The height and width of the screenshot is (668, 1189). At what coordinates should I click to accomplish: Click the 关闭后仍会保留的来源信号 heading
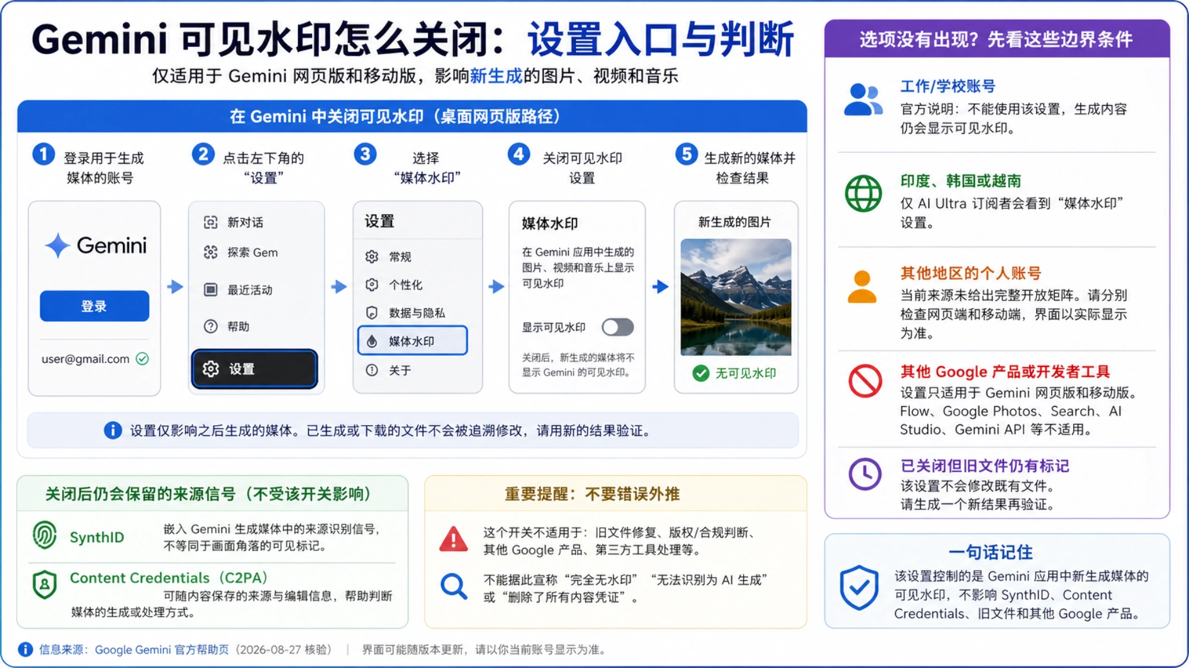coord(209,494)
